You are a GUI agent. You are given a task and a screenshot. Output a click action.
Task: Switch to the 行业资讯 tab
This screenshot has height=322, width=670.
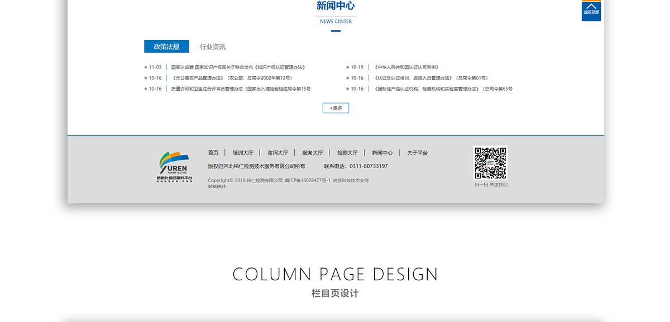click(213, 47)
